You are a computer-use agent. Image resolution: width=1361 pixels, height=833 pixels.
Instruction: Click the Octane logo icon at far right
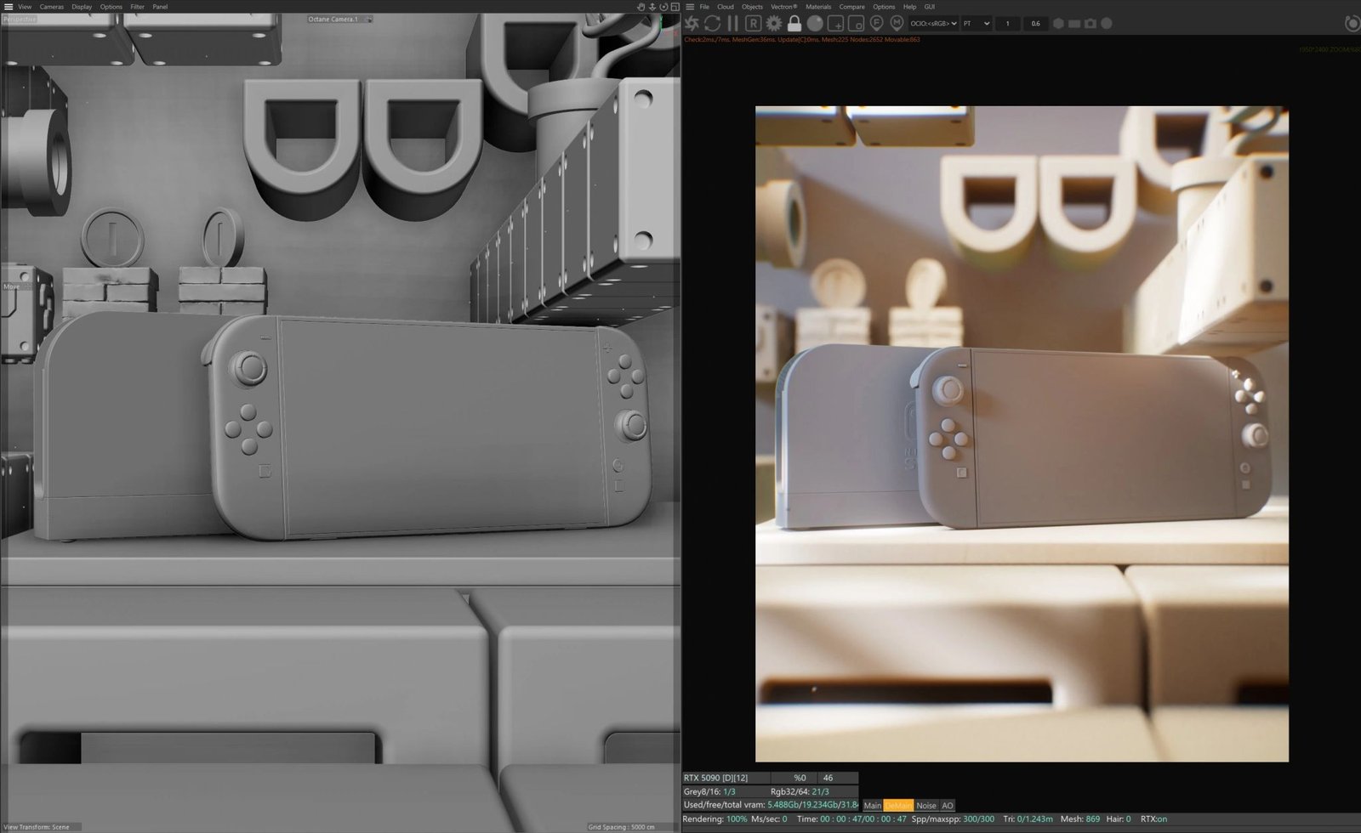1352,24
